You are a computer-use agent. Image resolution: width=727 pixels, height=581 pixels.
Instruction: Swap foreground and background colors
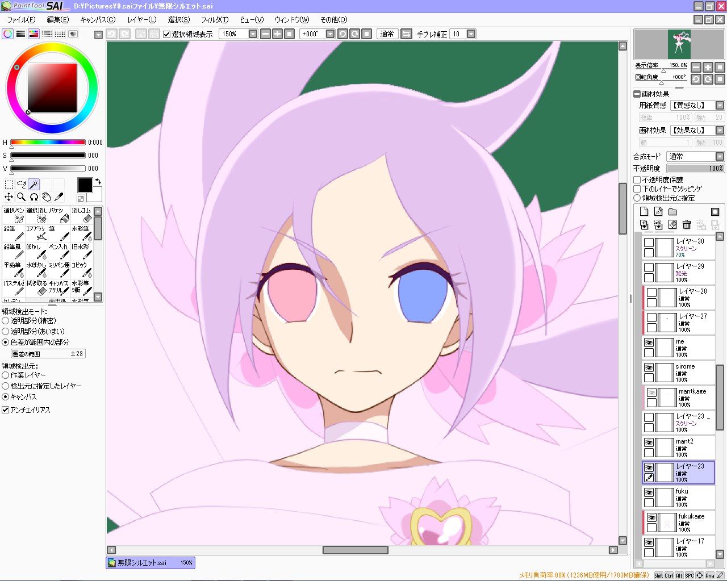click(x=98, y=182)
